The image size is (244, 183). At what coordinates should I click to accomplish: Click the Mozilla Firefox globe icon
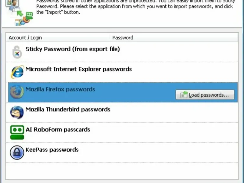(x=17, y=92)
